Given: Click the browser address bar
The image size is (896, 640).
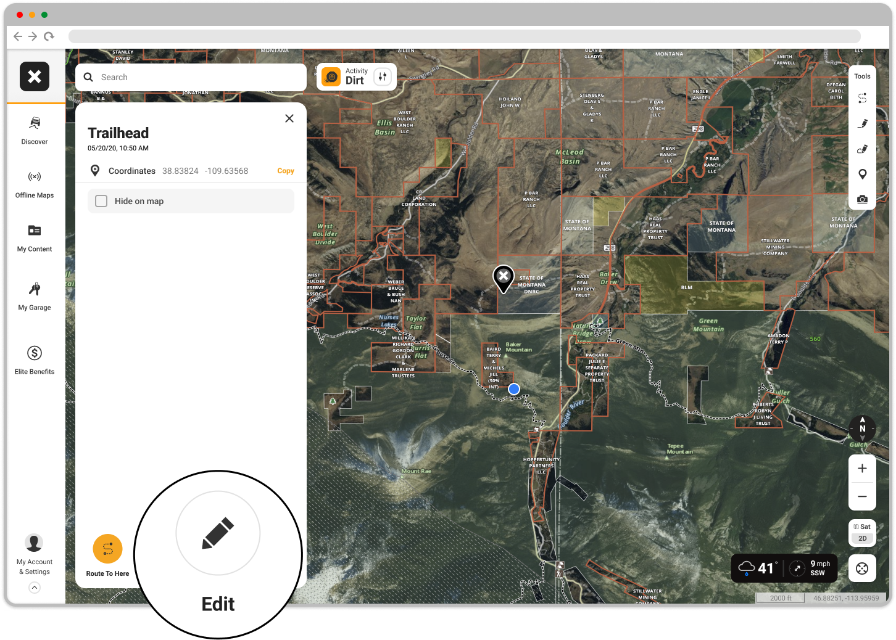Looking at the screenshot, I should (x=465, y=36).
